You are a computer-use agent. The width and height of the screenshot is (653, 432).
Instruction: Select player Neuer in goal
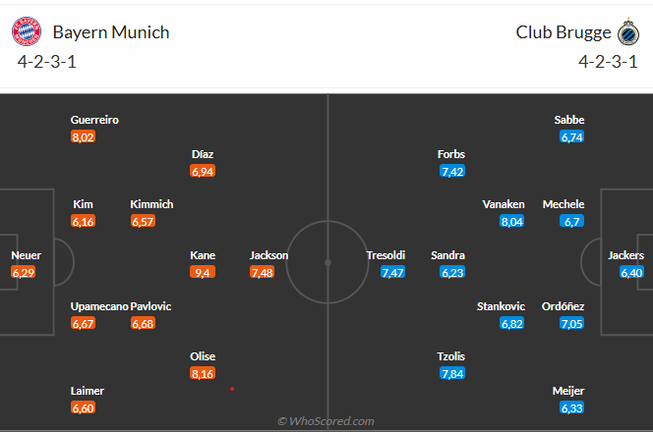click(26, 255)
